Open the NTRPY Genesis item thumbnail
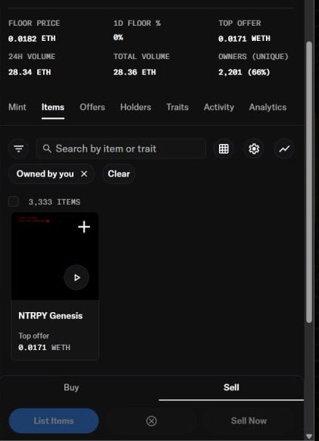 (55, 256)
